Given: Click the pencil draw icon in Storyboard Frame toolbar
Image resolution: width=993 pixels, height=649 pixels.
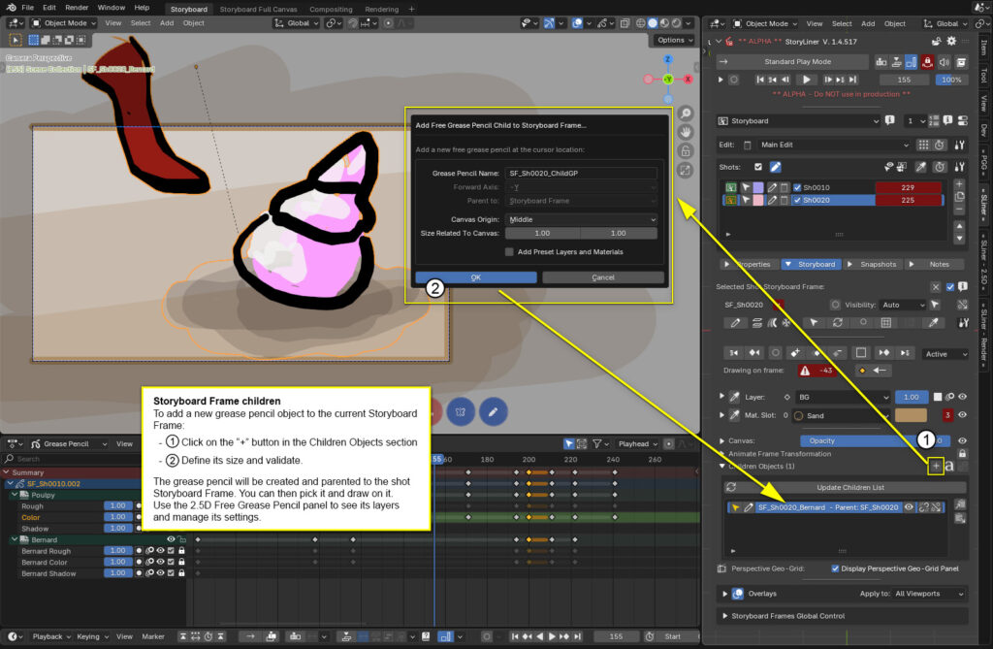Looking at the screenshot, I should (x=735, y=323).
